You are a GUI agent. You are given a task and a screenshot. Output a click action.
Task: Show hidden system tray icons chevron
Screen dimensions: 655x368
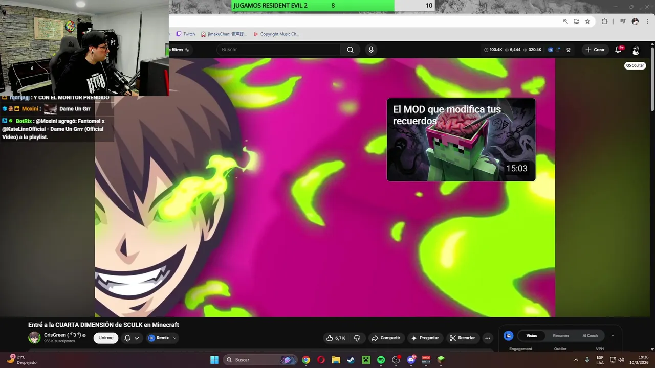pyautogui.click(x=576, y=360)
